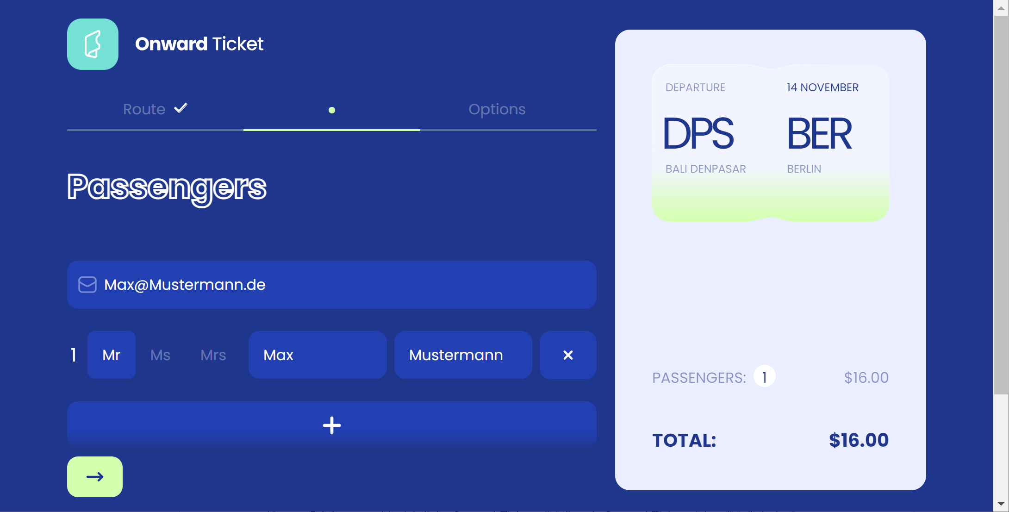Viewport: 1009px width, 512px height.
Task: Click the passenger count badge
Action: [764, 377]
